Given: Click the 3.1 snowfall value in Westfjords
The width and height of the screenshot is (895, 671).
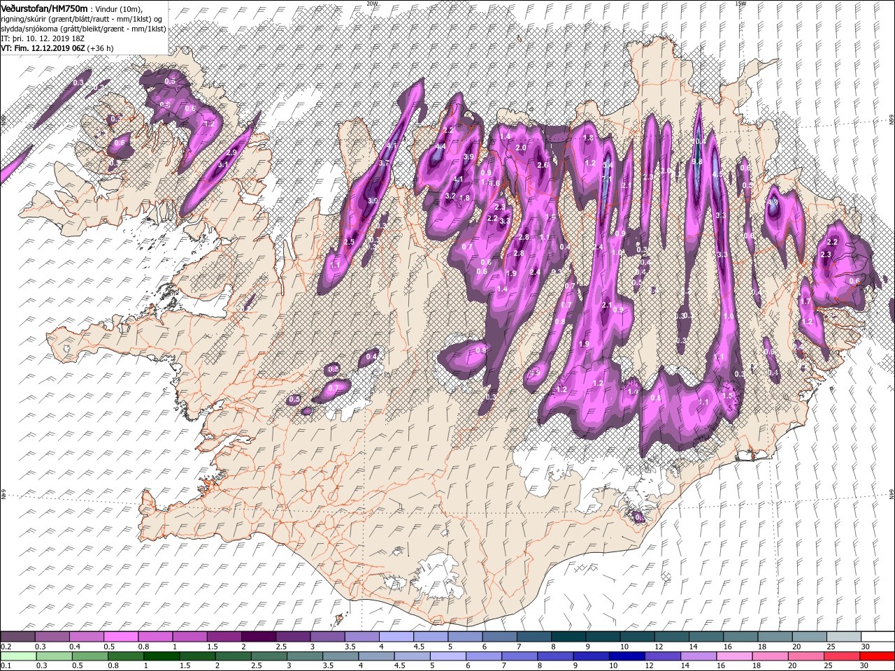Looking at the screenshot, I should [223, 164].
